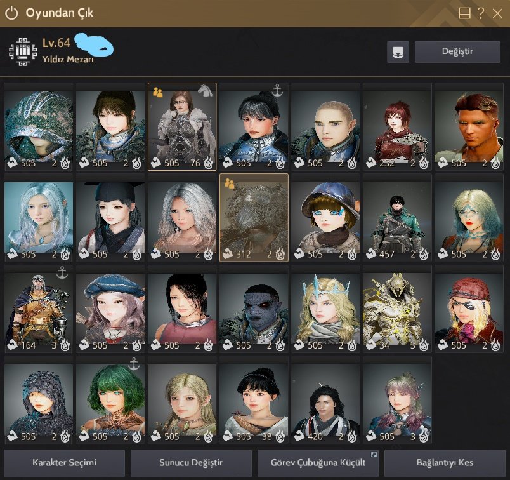This screenshot has width=510, height=480.
Task: Click the strength icon beside 457
Action: (370, 254)
